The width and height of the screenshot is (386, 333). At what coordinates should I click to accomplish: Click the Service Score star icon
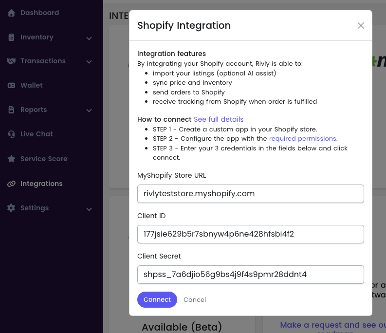coord(11,159)
